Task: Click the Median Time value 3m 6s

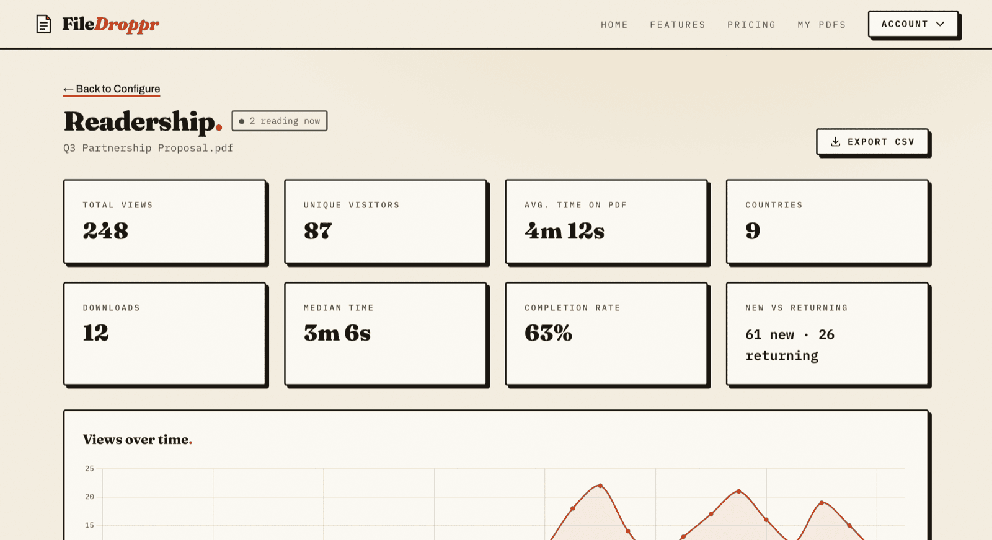Action: (337, 333)
